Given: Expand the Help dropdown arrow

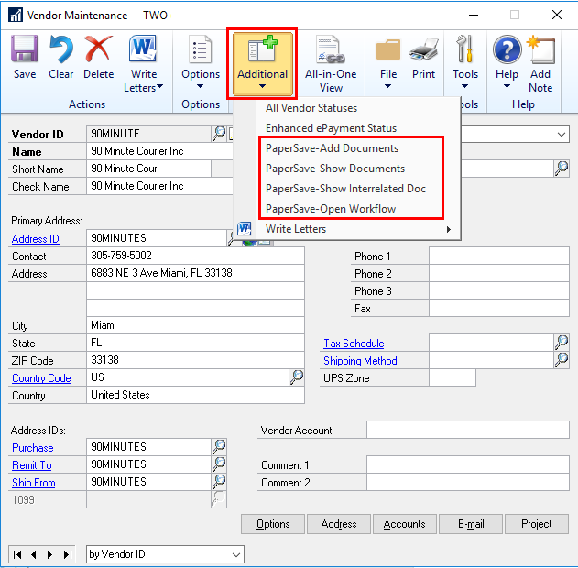Looking at the screenshot, I should point(507,86).
